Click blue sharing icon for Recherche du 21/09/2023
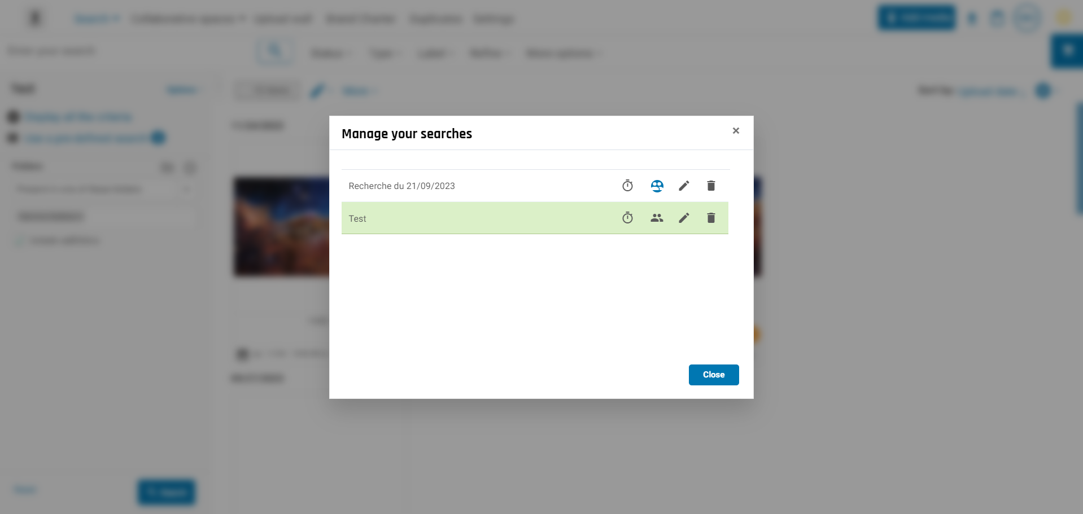Screen dimensions: 1083x514 657,186
